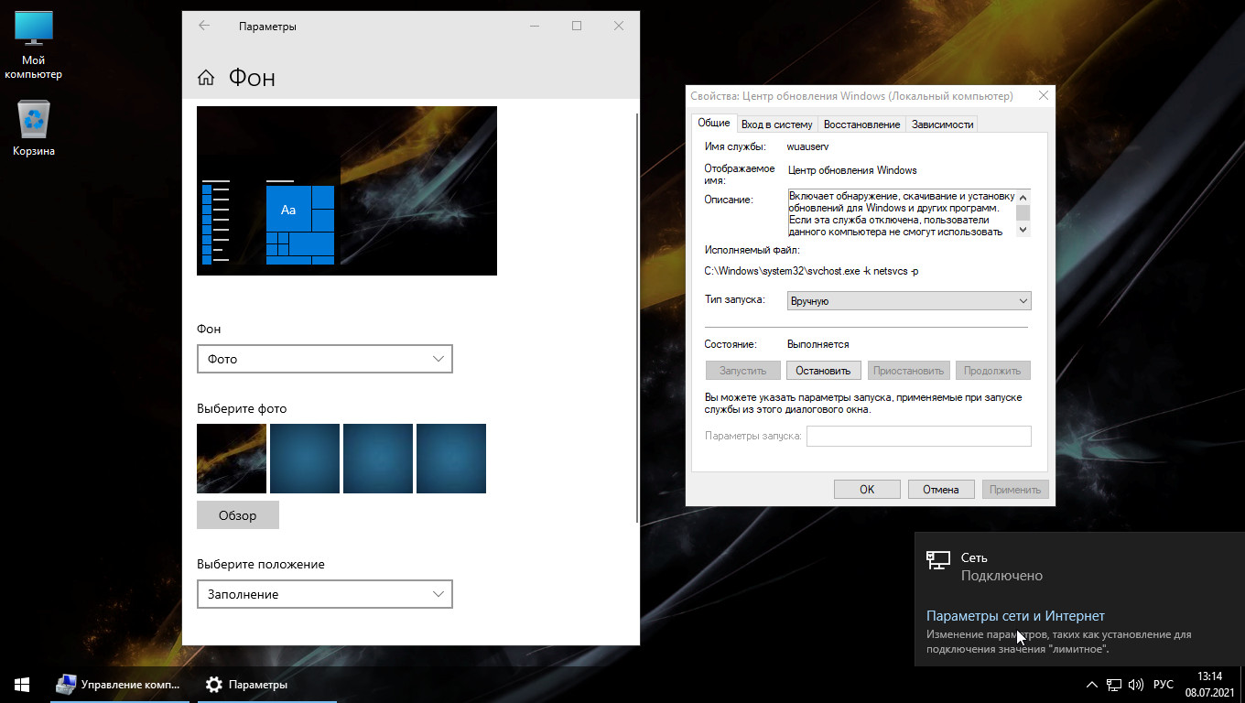Click the service name wuauserv
1245x703 pixels.
[808, 146]
